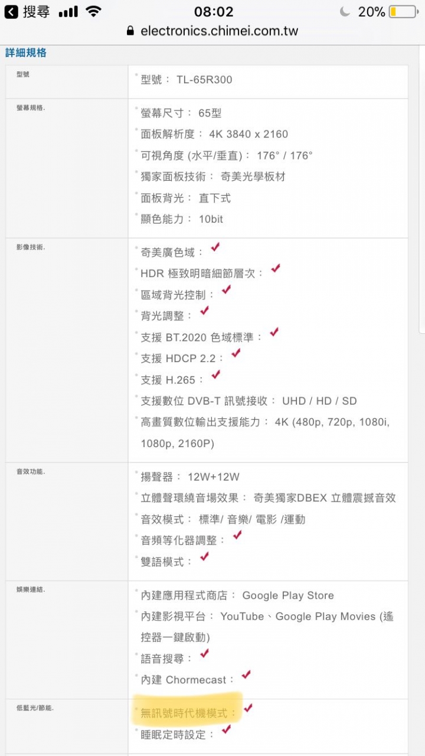Tap the 影像技術 category label
Viewport: 425px width, 756px height.
tap(31, 247)
